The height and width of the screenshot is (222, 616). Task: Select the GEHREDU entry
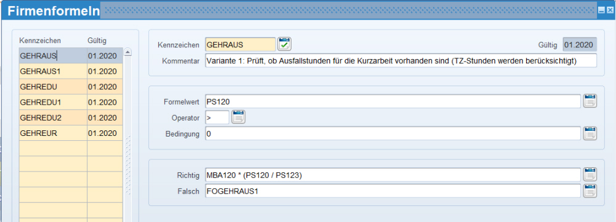(x=71, y=87)
